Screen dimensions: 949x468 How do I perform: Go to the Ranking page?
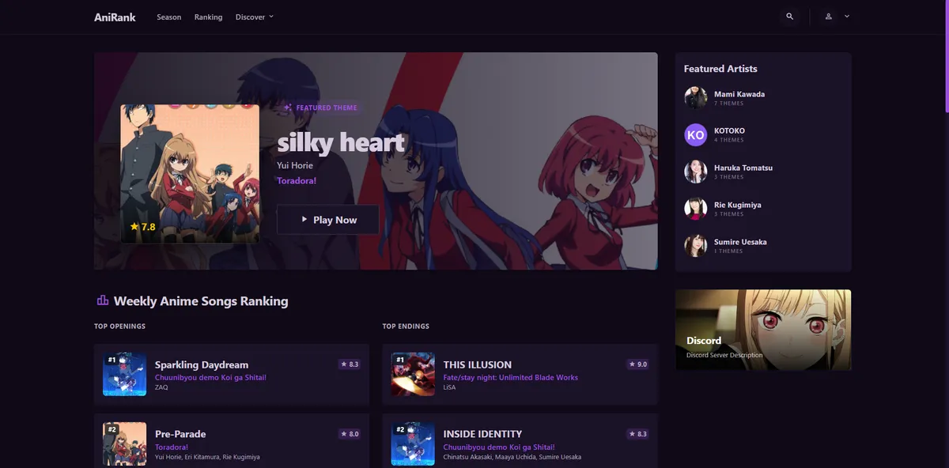point(209,17)
